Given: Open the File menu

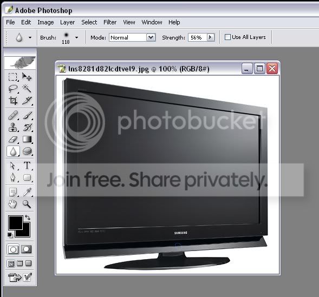Looking at the screenshot, I should tap(10, 22).
